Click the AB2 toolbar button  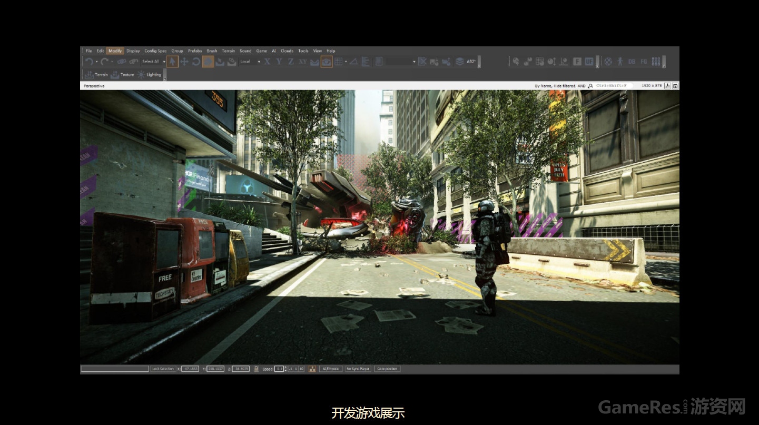pyautogui.click(x=471, y=62)
